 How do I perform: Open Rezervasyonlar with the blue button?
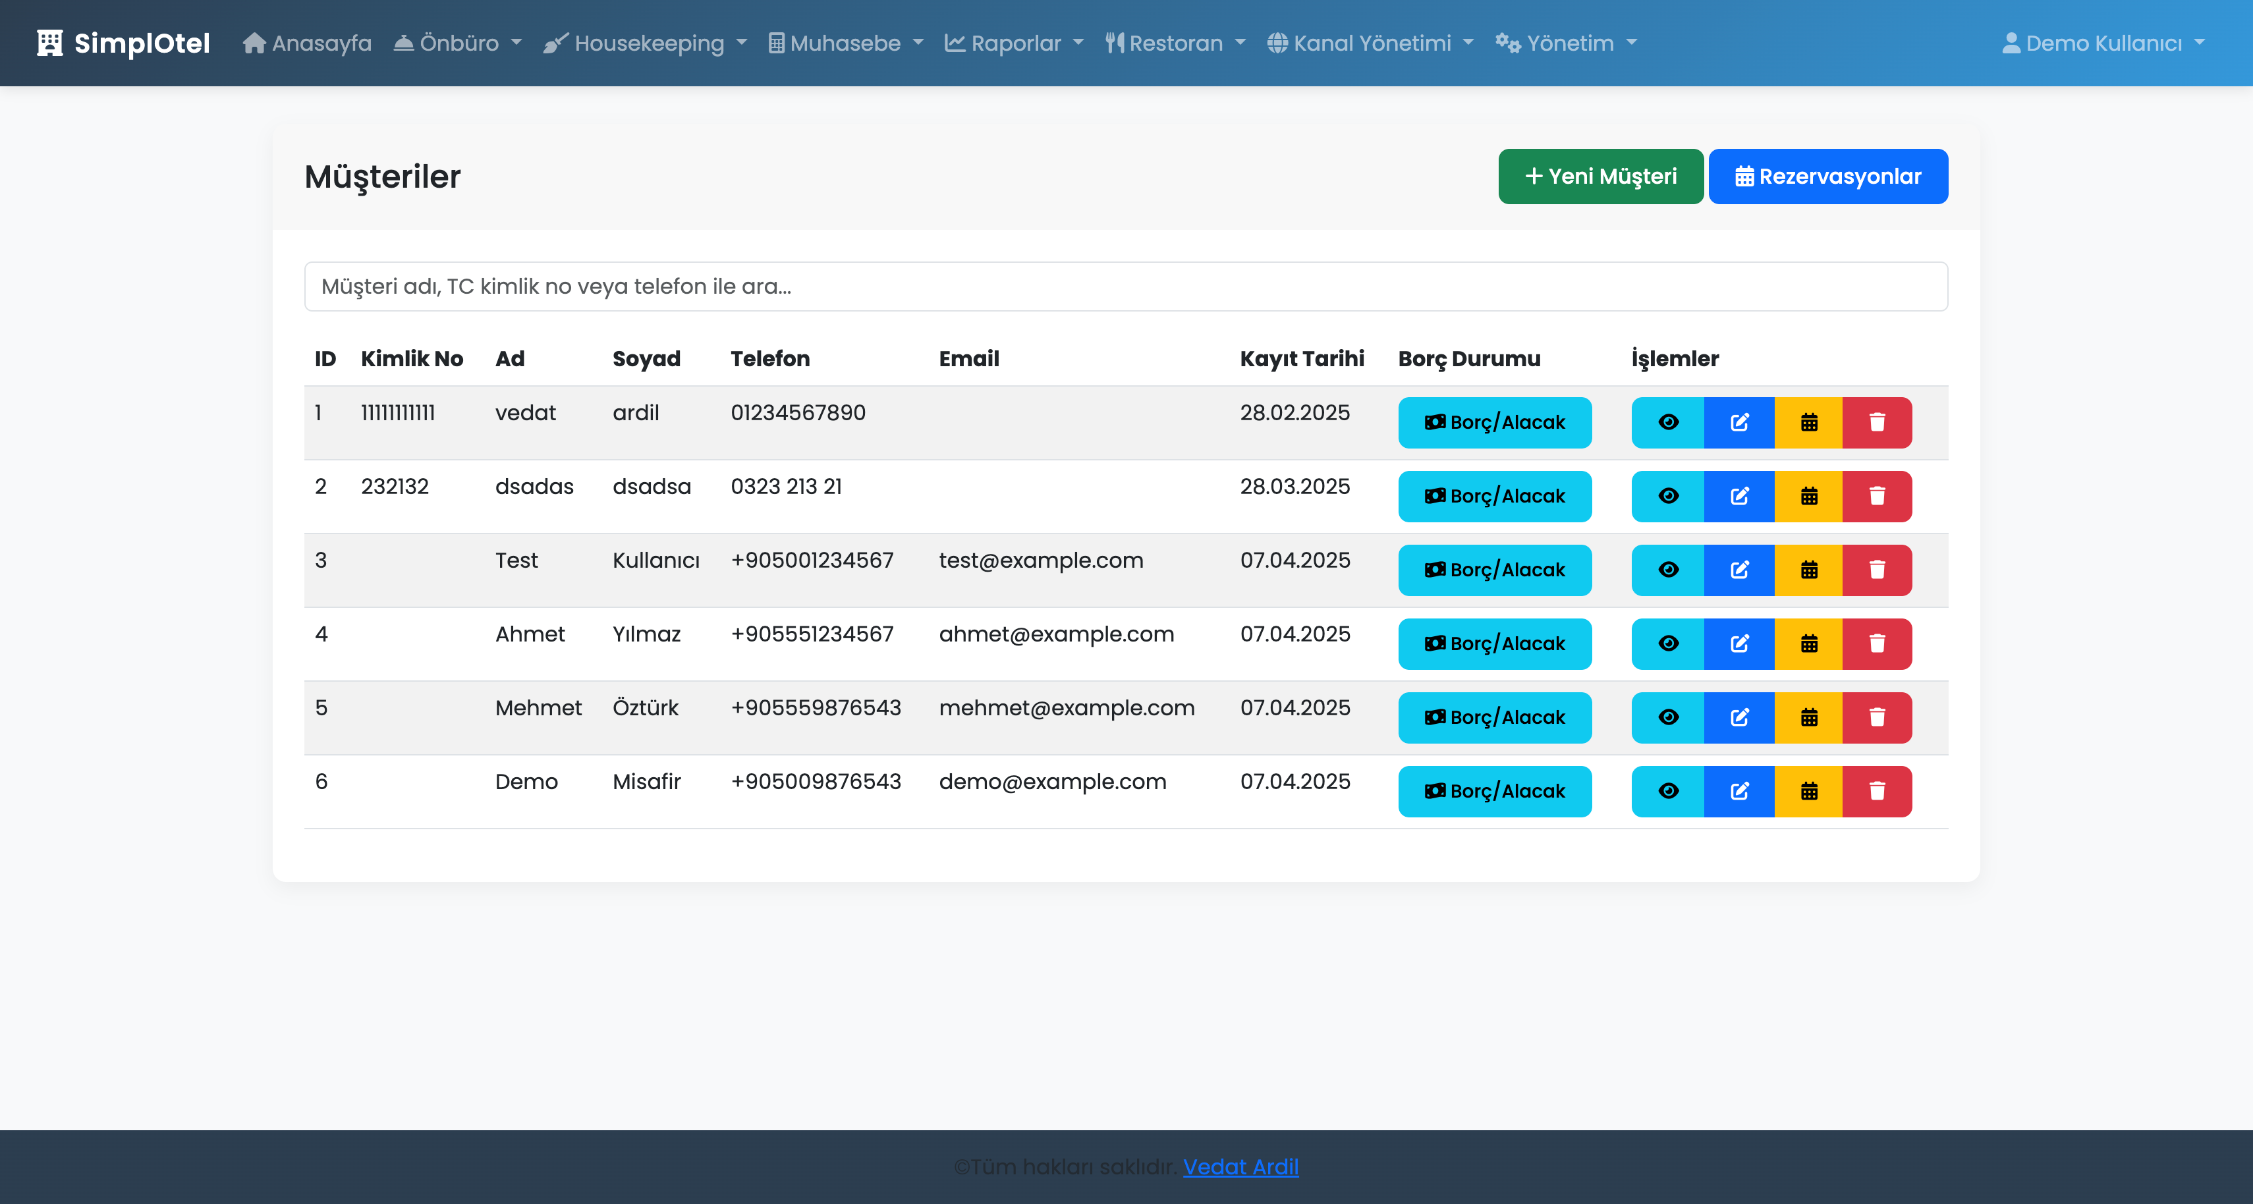tap(1827, 177)
